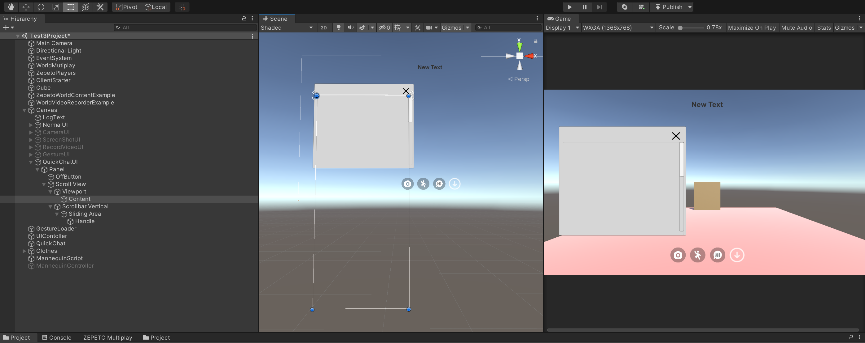Toggle scene lighting with the lightbulb icon
Viewport: 865px width, 343px height.
tap(339, 28)
